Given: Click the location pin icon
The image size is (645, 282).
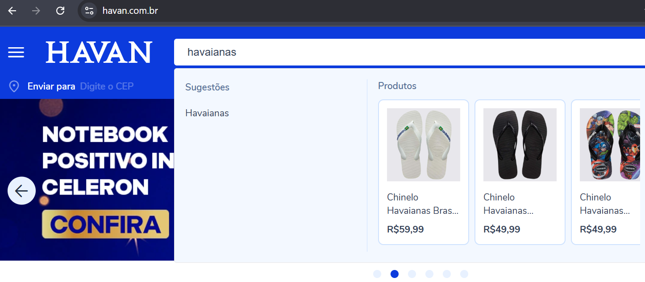Looking at the screenshot, I should point(14,86).
